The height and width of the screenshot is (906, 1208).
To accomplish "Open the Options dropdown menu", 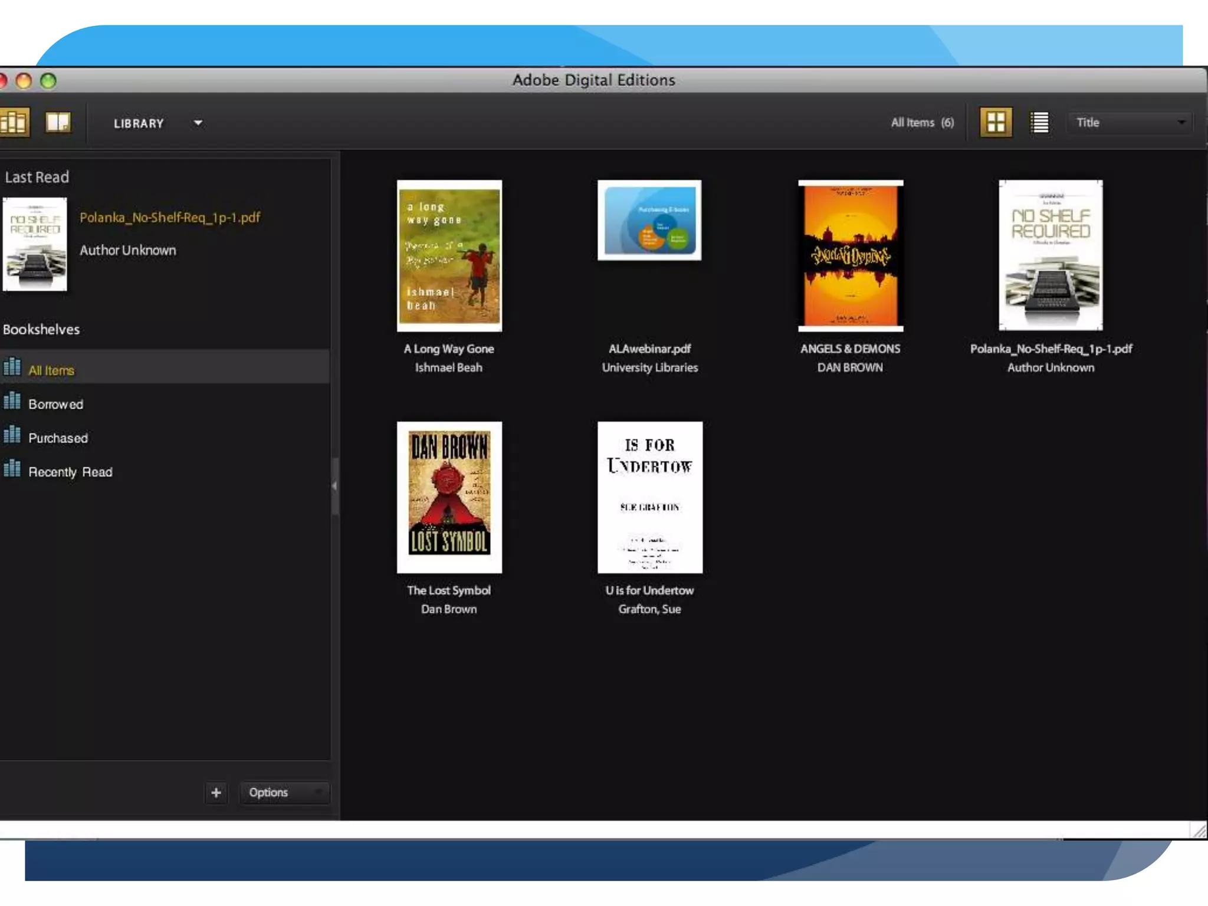I will coord(284,792).
